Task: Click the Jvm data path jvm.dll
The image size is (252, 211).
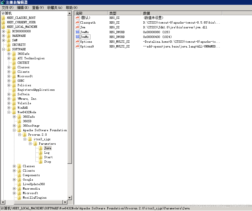Action: coord(175,27)
